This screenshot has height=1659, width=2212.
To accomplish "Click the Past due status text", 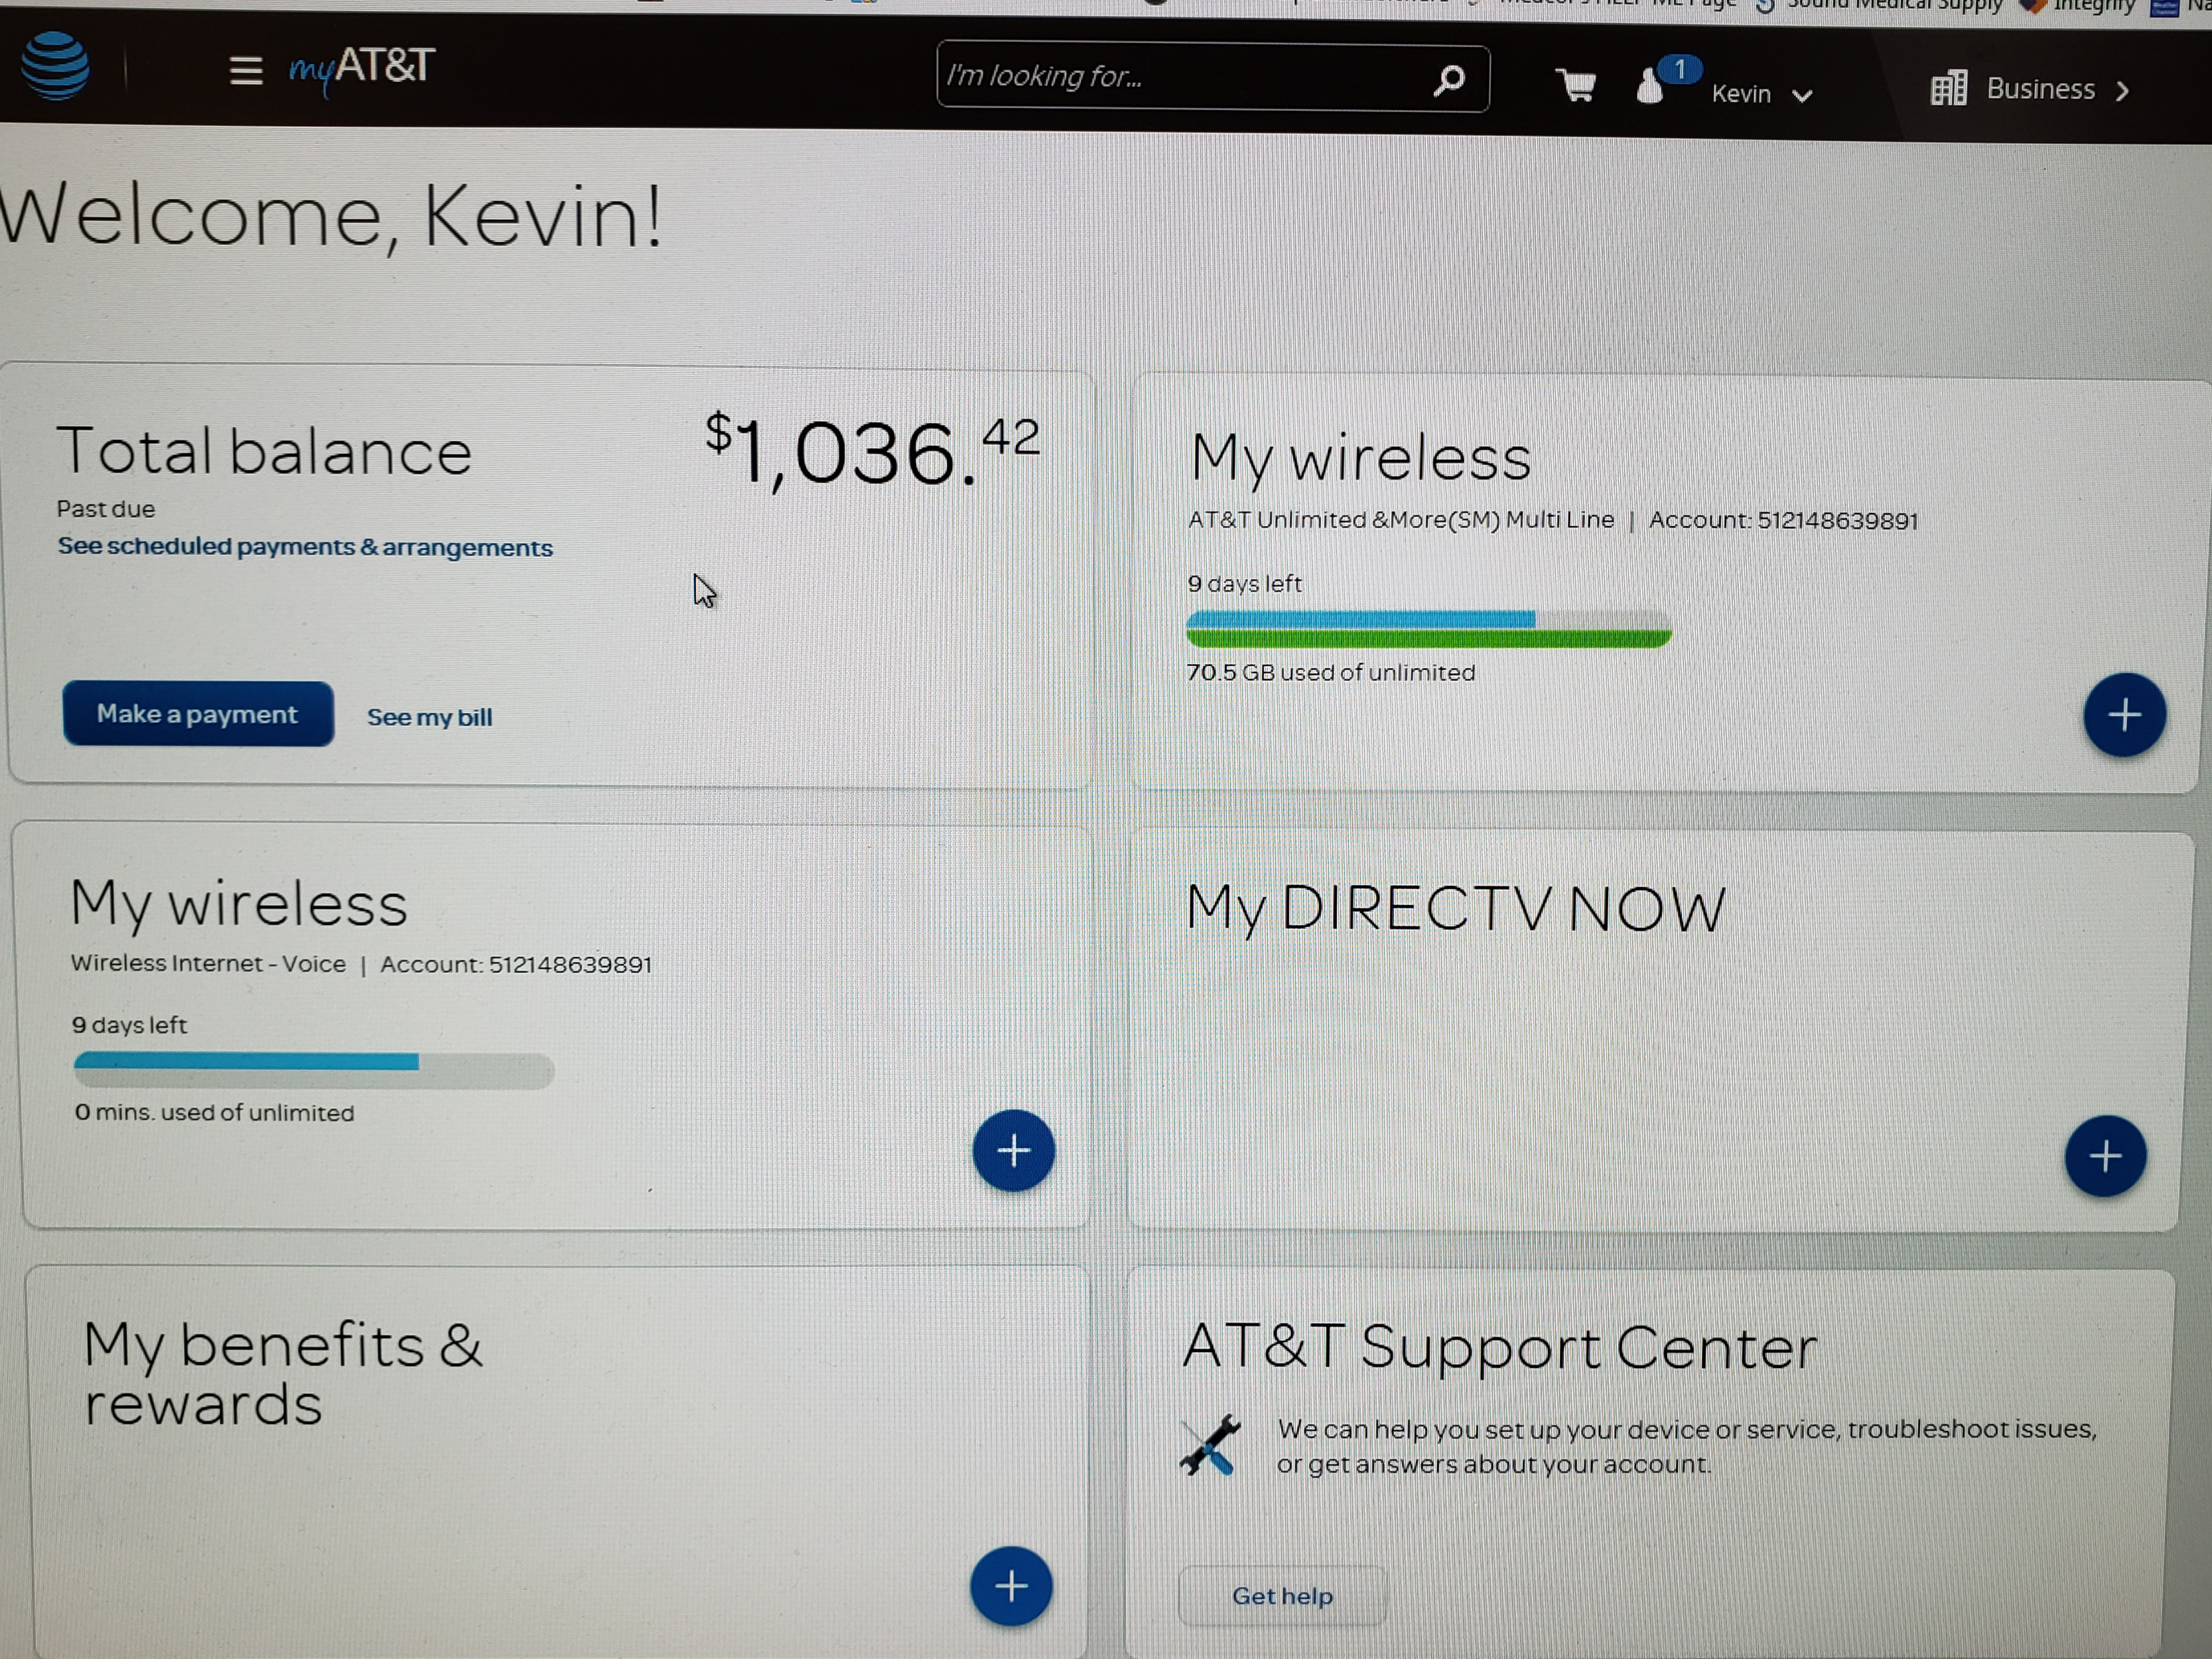I will coord(106,509).
